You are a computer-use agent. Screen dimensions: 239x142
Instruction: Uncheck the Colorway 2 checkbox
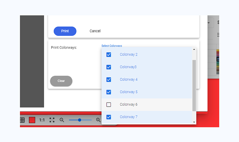pyautogui.click(x=109, y=55)
